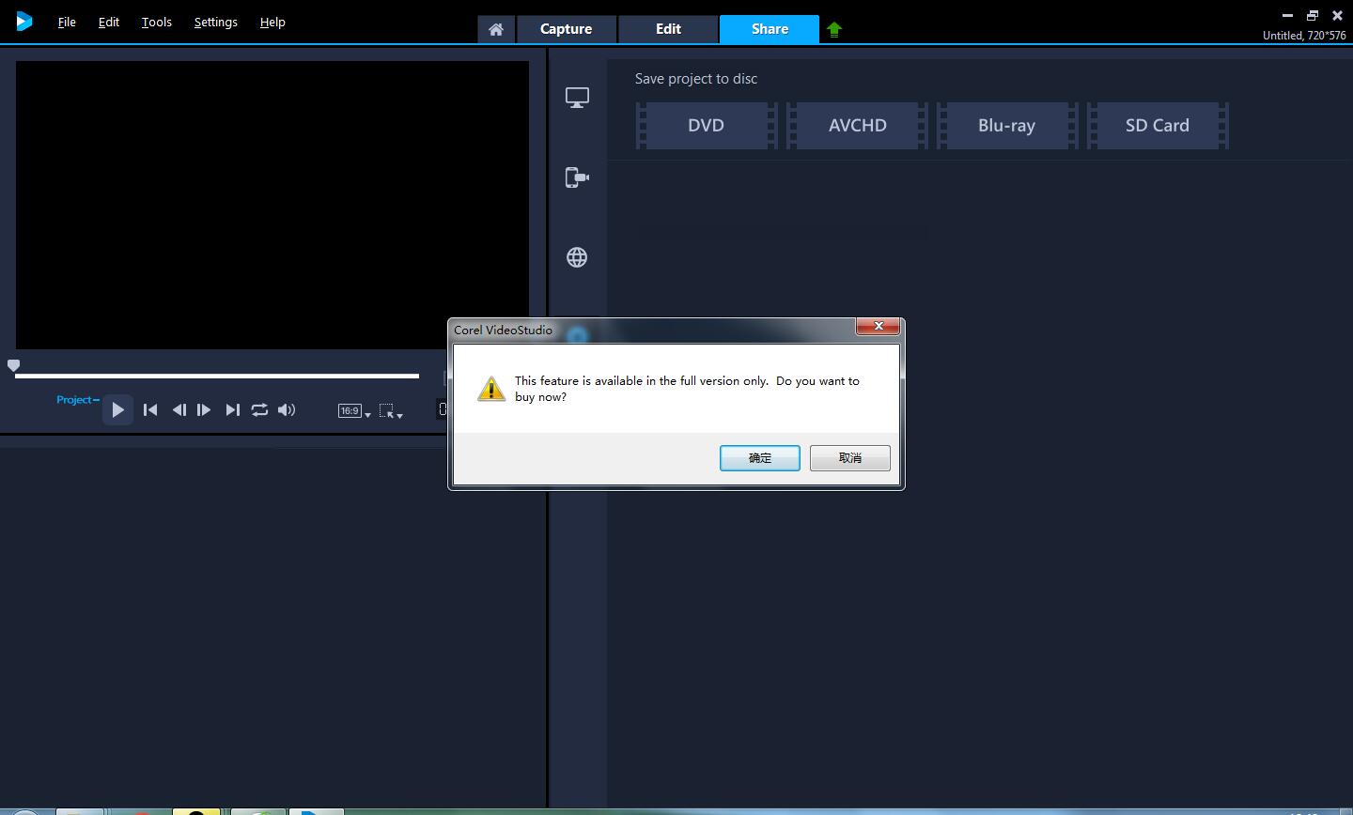1353x815 pixels.
Task: Open the File menu
Action: pyautogui.click(x=67, y=22)
